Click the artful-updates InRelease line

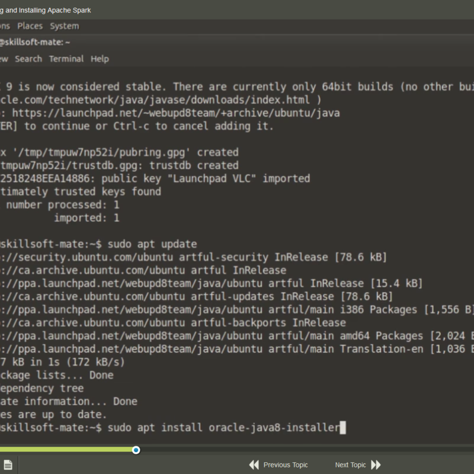(197, 297)
